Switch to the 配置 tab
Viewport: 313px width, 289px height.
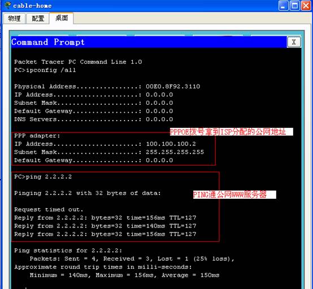(x=38, y=19)
